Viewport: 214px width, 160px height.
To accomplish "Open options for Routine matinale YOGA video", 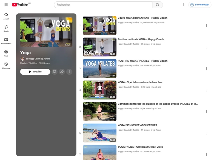I will click(206, 47).
